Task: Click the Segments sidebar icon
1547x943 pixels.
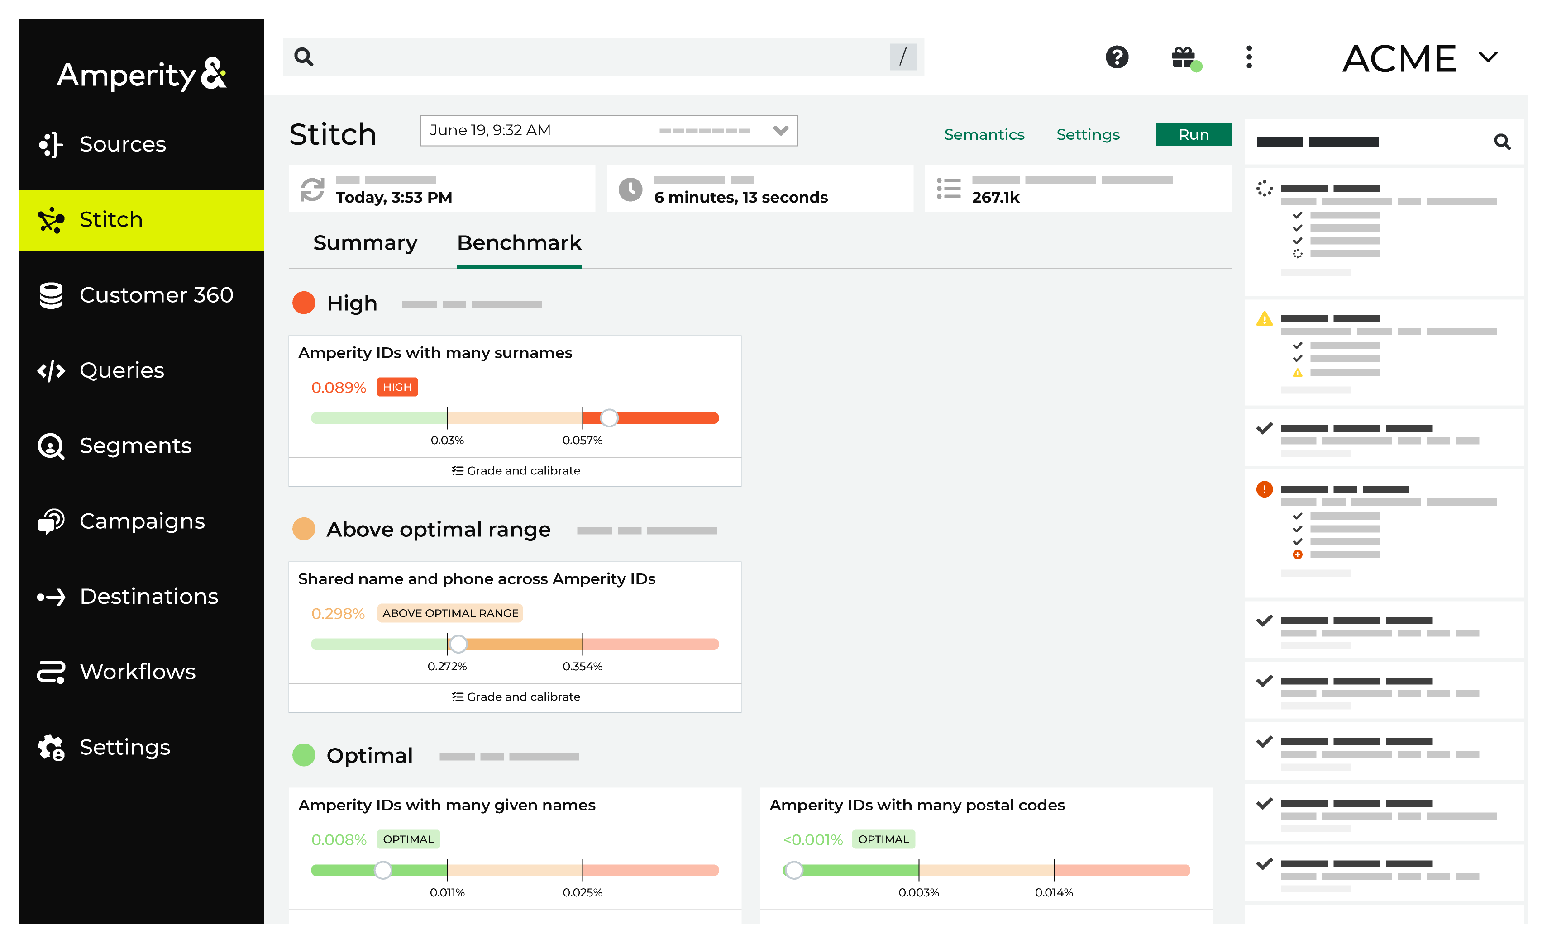Action: 51,446
